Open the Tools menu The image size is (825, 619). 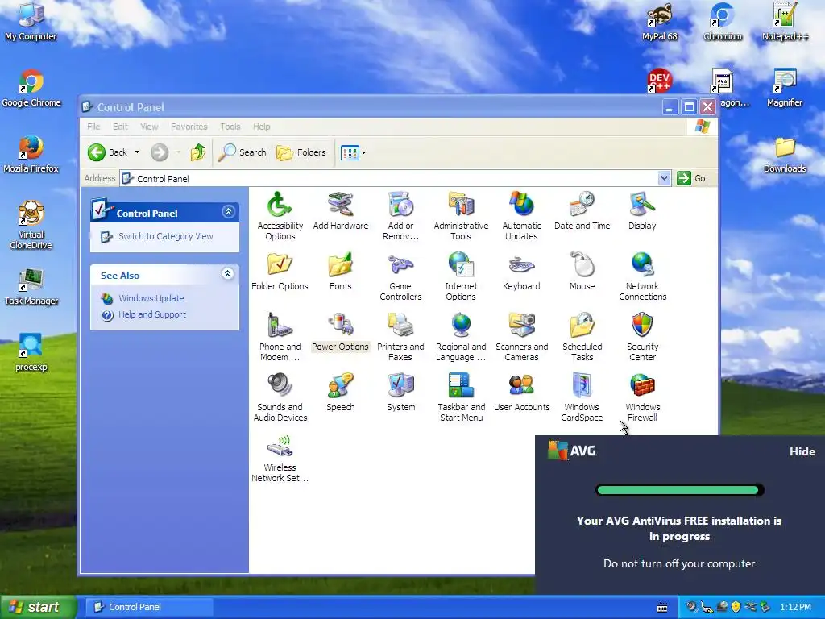click(230, 127)
